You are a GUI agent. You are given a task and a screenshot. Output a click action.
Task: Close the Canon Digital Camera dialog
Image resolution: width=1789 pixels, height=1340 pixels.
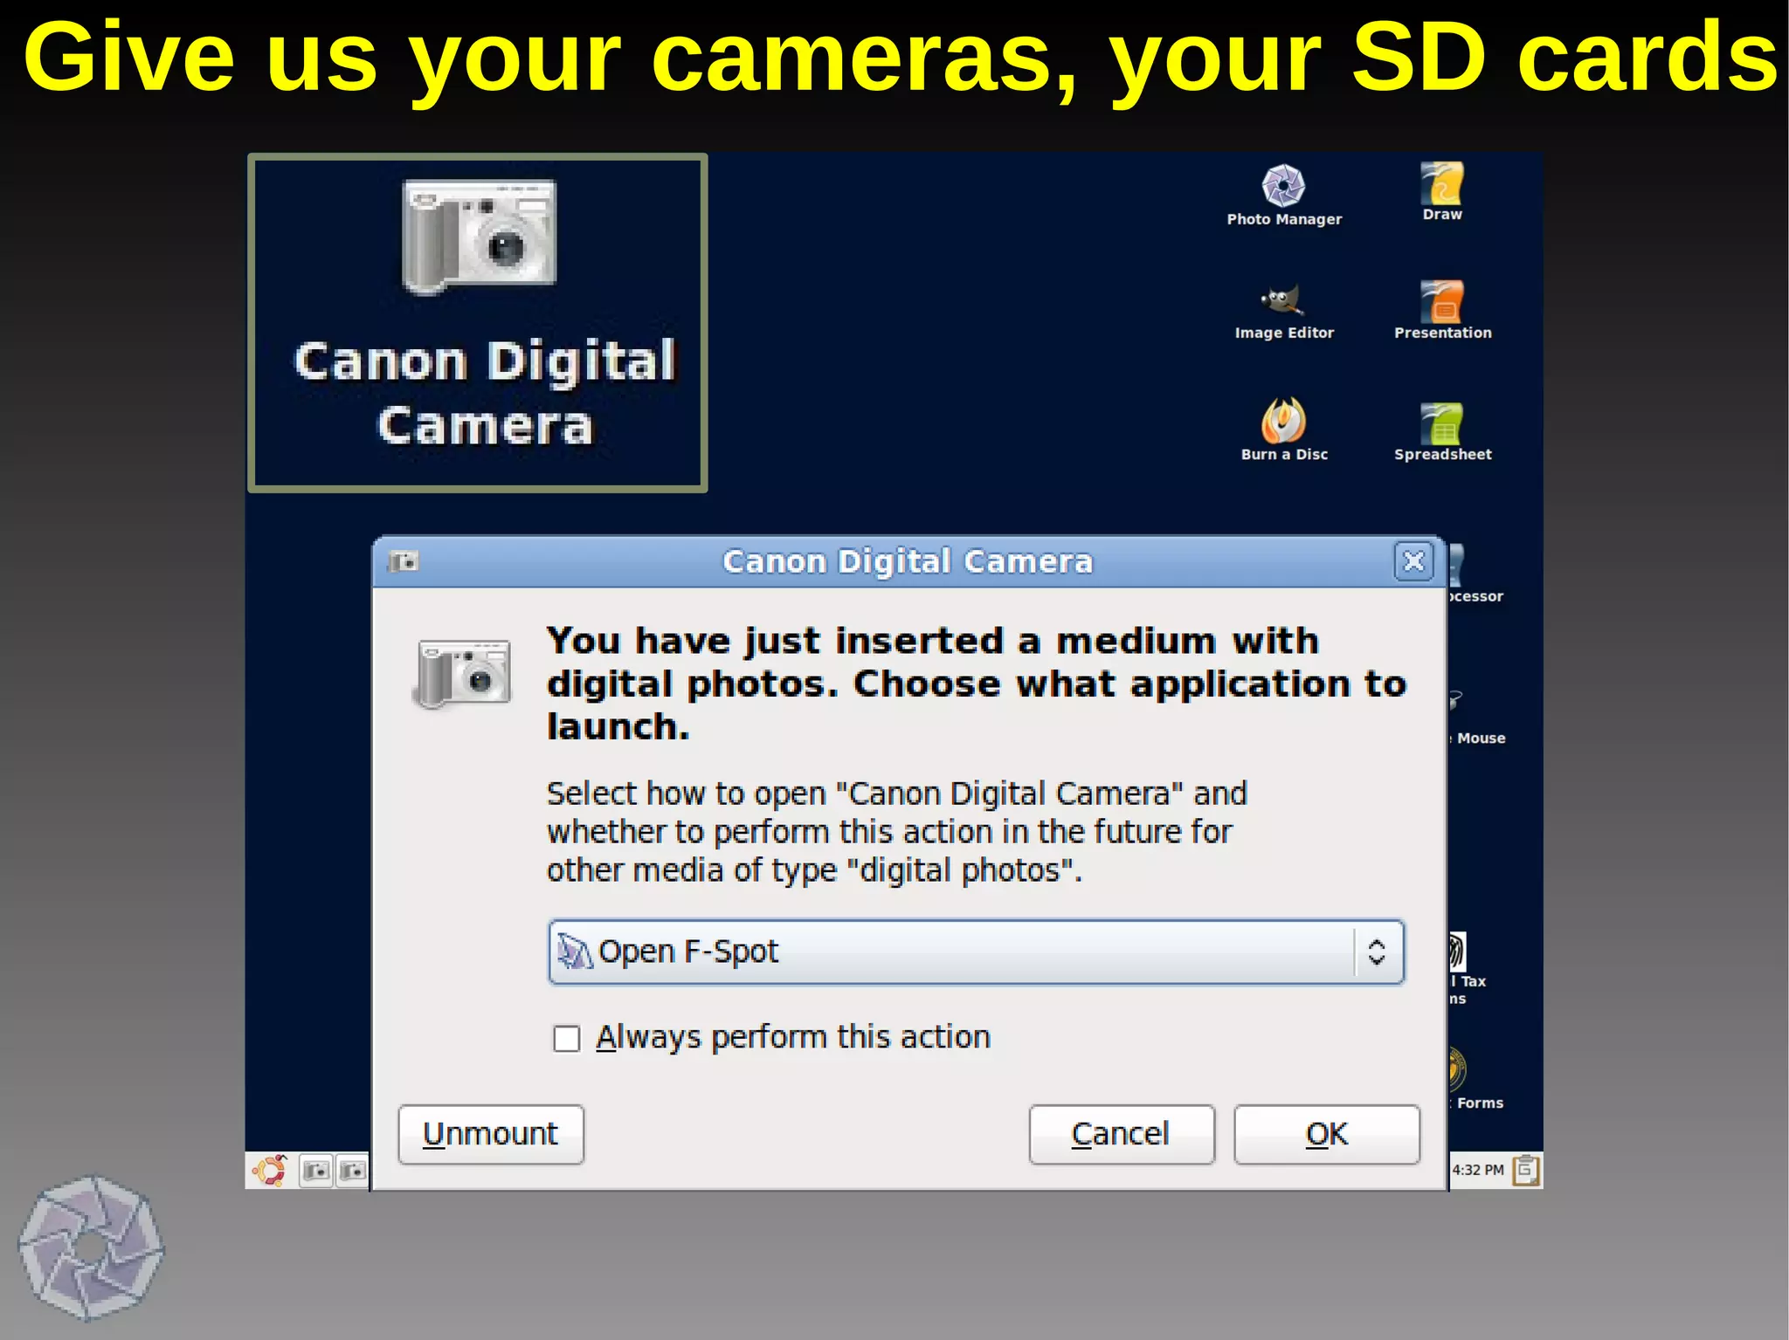[1413, 561]
